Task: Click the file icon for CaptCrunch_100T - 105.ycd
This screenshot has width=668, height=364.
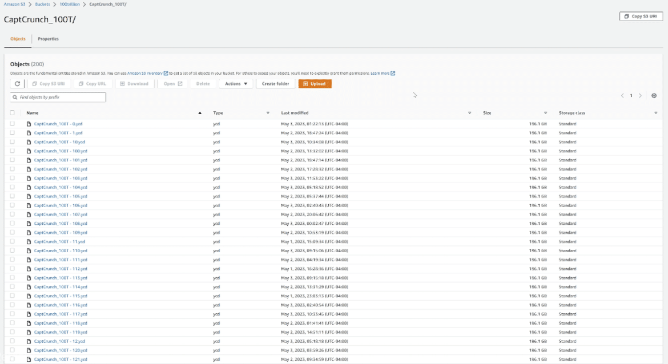Action: [x=29, y=196]
